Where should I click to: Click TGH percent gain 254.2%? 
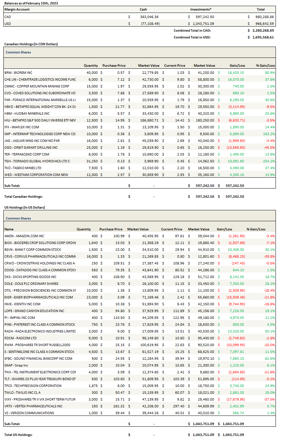pos(269,161)
